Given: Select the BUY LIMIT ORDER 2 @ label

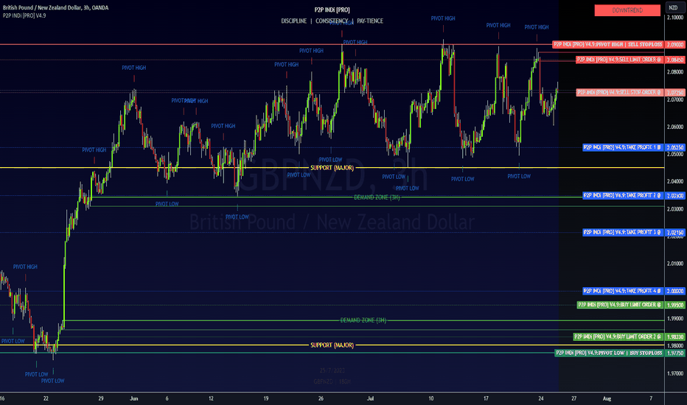Looking at the screenshot, I should click(618, 337).
